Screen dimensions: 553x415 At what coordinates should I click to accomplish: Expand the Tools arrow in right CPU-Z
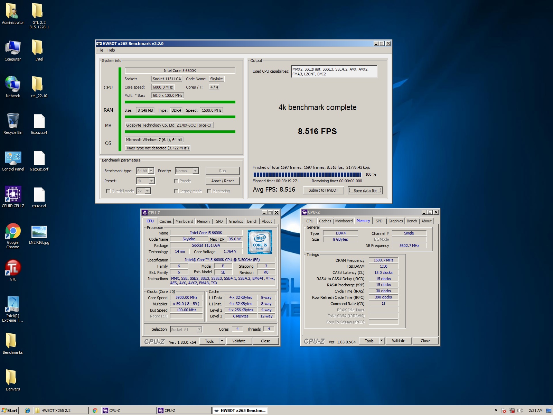pos(382,341)
